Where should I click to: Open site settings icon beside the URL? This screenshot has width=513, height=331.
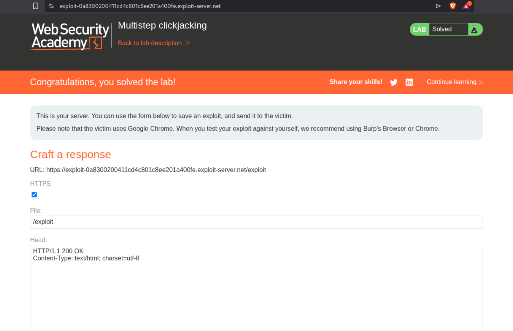click(x=51, y=6)
